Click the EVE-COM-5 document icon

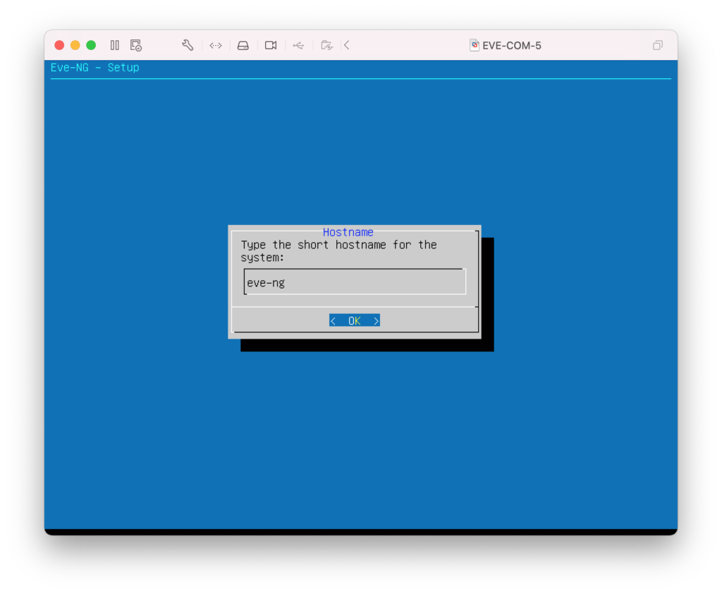click(x=475, y=45)
